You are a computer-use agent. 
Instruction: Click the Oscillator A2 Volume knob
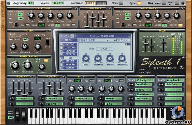pos(138,16)
